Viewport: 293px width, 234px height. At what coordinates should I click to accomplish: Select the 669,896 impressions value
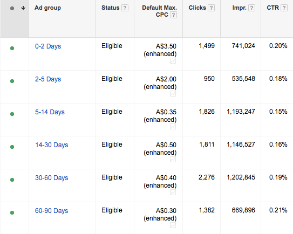click(243, 210)
